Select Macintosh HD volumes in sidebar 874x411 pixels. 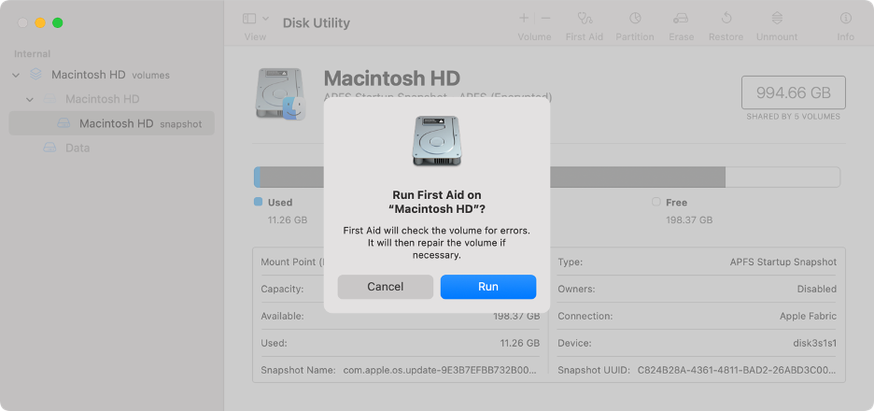[x=110, y=75]
